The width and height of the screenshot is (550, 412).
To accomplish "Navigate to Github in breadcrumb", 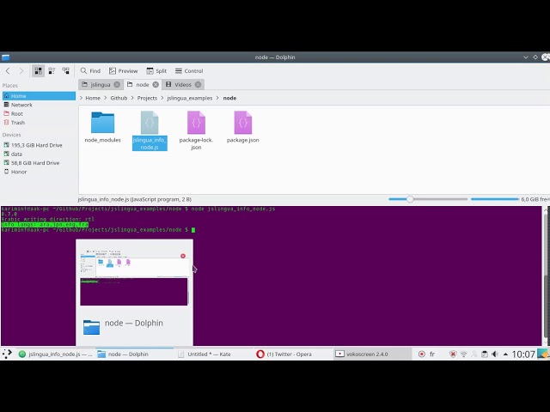I will pos(119,98).
